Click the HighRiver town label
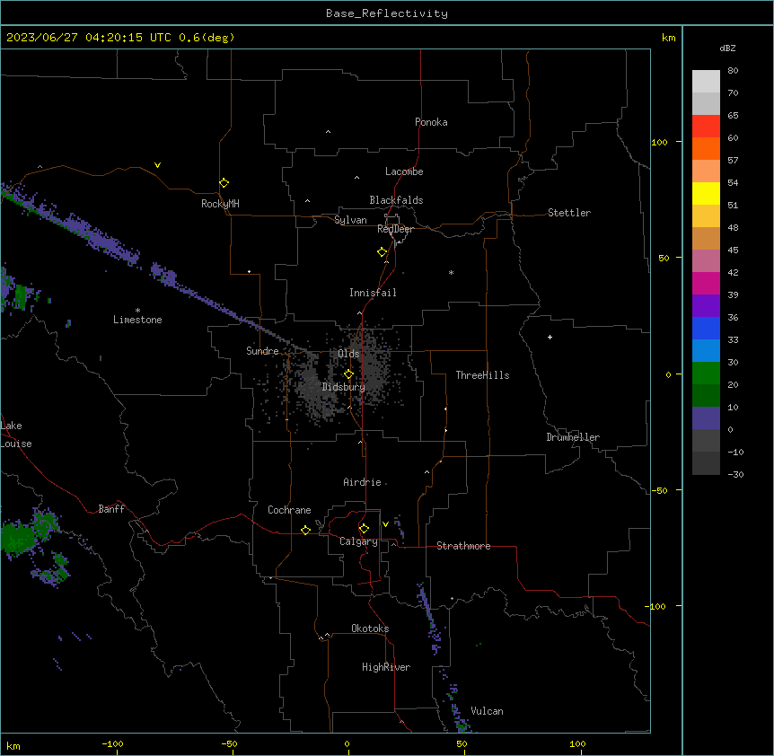The height and width of the screenshot is (756, 774). pos(386,667)
